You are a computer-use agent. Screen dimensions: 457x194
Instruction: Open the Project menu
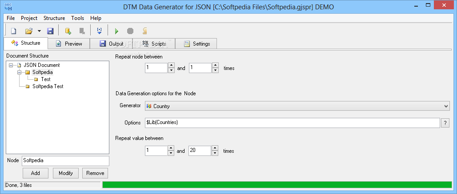(29, 18)
